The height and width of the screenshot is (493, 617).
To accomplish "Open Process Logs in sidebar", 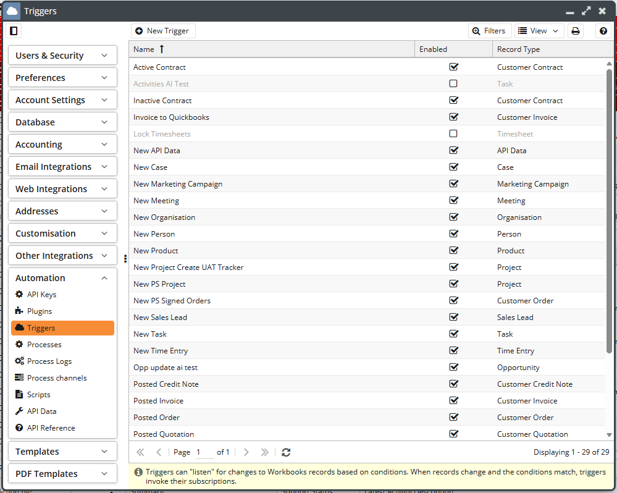I will (x=49, y=361).
